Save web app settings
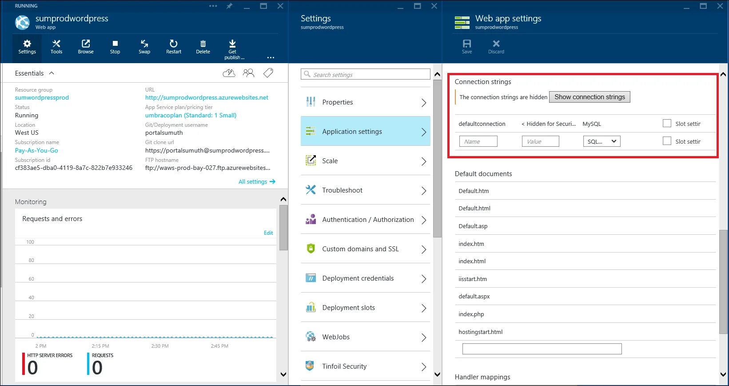Screen dimensions: 729x386 pyautogui.click(x=467, y=47)
